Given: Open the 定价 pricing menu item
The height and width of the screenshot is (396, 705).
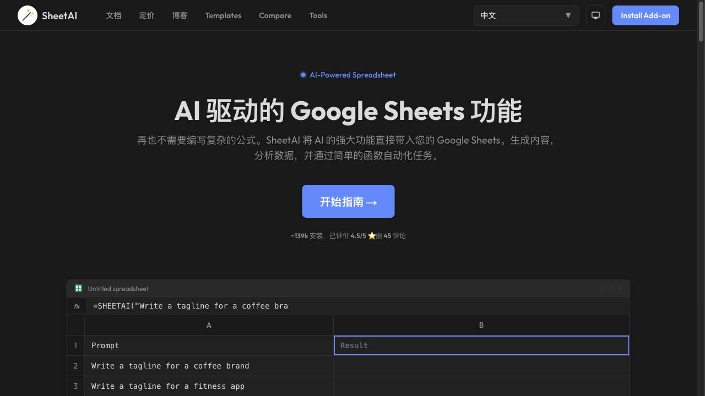Looking at the screenshot, I should coord(147,15).
